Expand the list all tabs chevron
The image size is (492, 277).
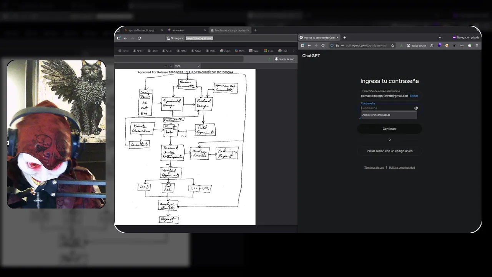pyautogui.click(x=440, y=37)
